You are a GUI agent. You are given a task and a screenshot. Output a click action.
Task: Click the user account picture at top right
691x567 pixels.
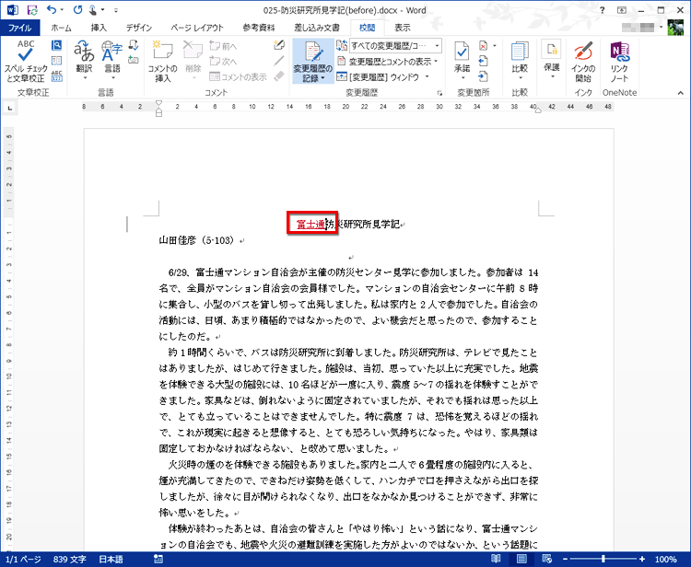point(675,28)
